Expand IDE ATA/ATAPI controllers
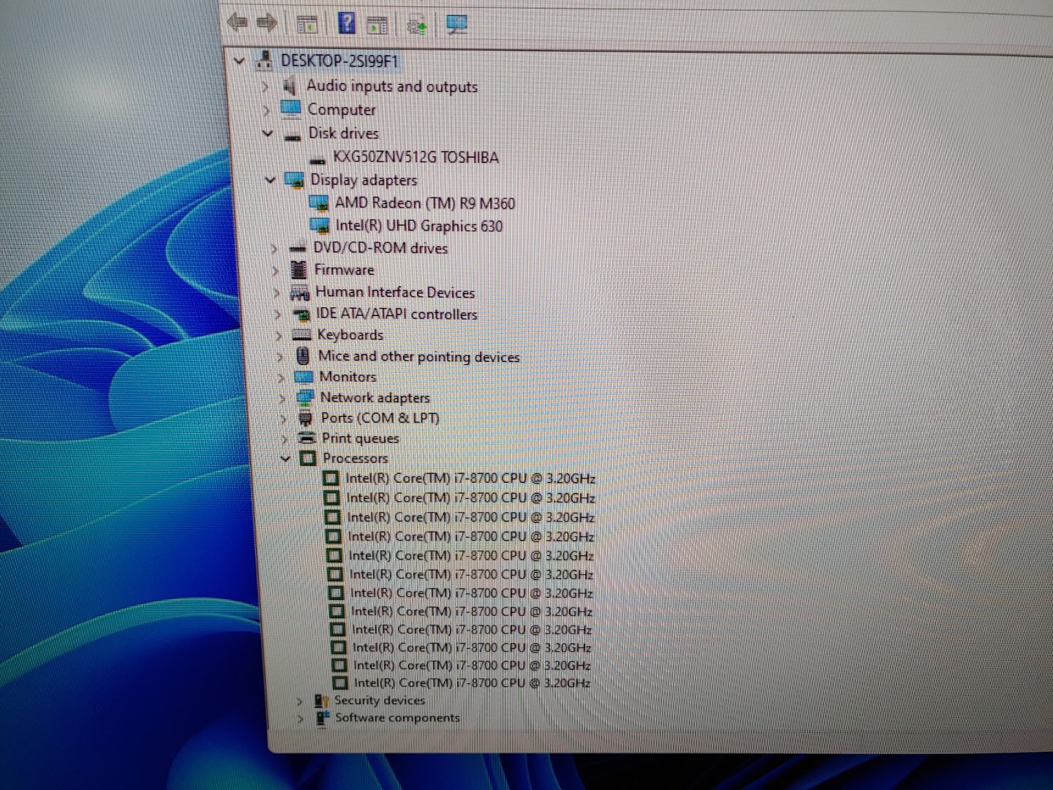This screenshot has height=790, width=1053. pos(278,315)
